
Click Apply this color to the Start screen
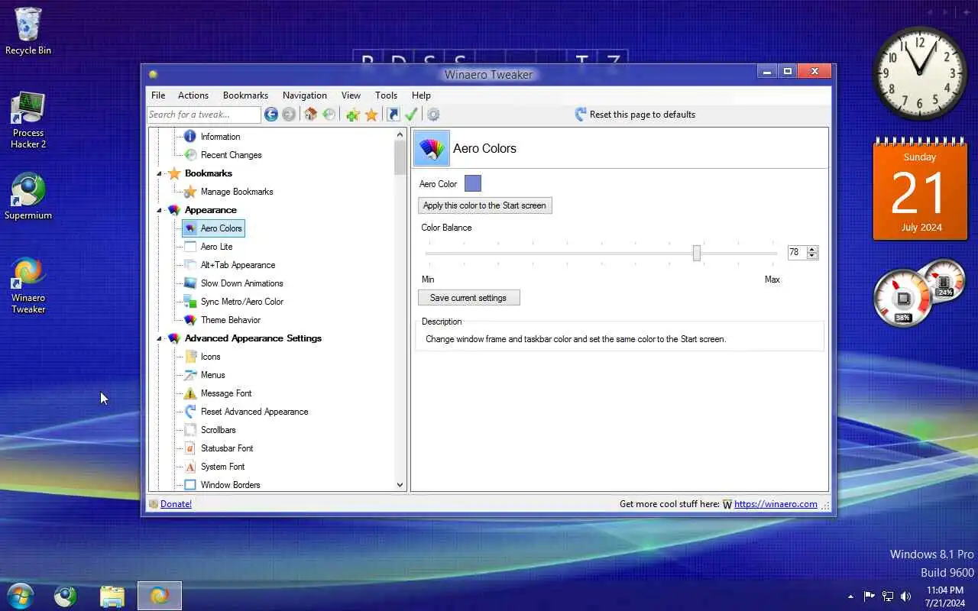click(484, 205)
